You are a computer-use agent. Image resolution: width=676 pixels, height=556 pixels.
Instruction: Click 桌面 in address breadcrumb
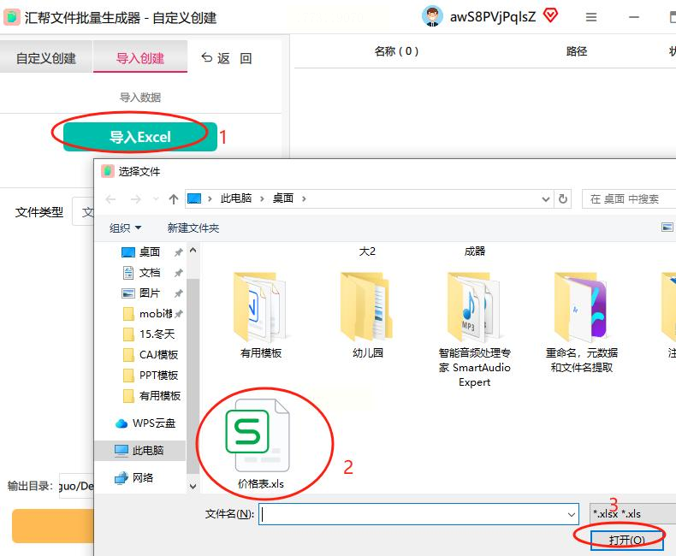point(283,198)
